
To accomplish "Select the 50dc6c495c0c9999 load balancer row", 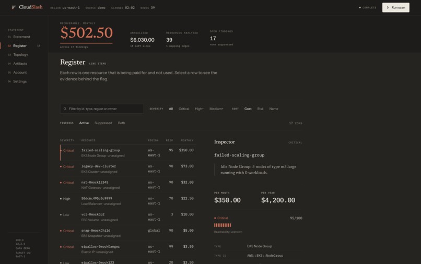I will tap(128, 201).
